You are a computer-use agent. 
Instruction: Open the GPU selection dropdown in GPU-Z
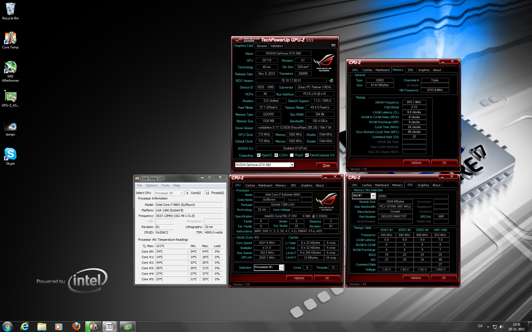pyautogui.click(x=292, y=165)
